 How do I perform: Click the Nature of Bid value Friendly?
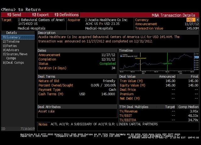tap(109, 81)
